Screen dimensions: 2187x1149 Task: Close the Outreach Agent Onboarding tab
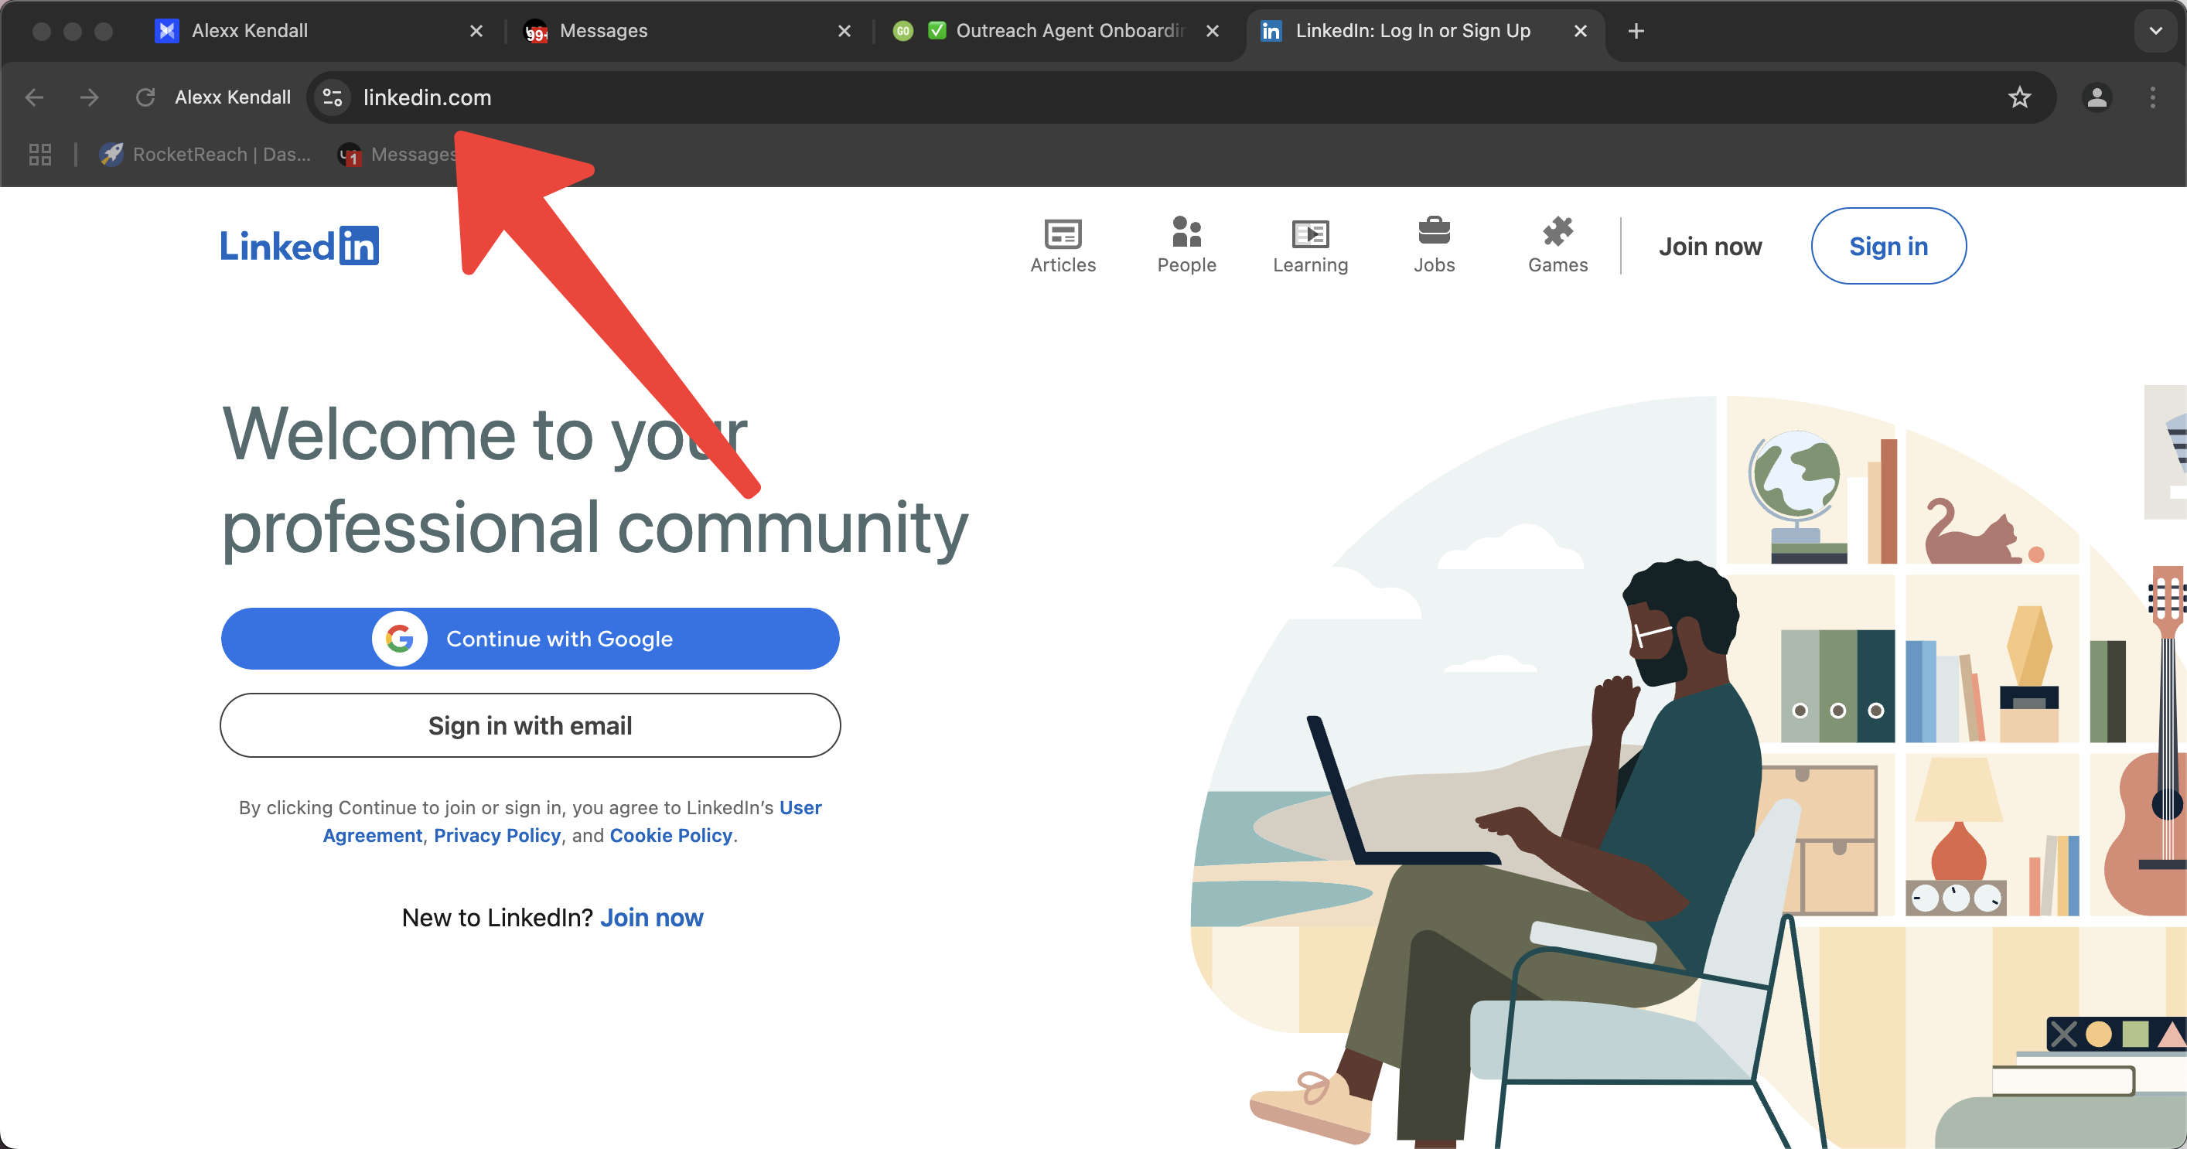coord(1213,31)
